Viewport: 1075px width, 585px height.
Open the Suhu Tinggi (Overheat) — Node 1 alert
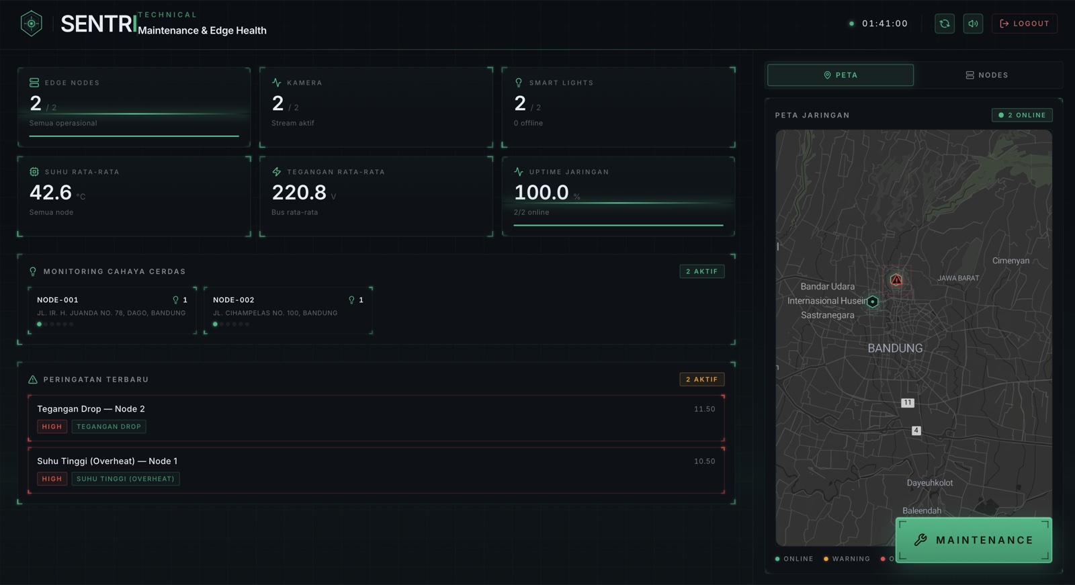376,470
